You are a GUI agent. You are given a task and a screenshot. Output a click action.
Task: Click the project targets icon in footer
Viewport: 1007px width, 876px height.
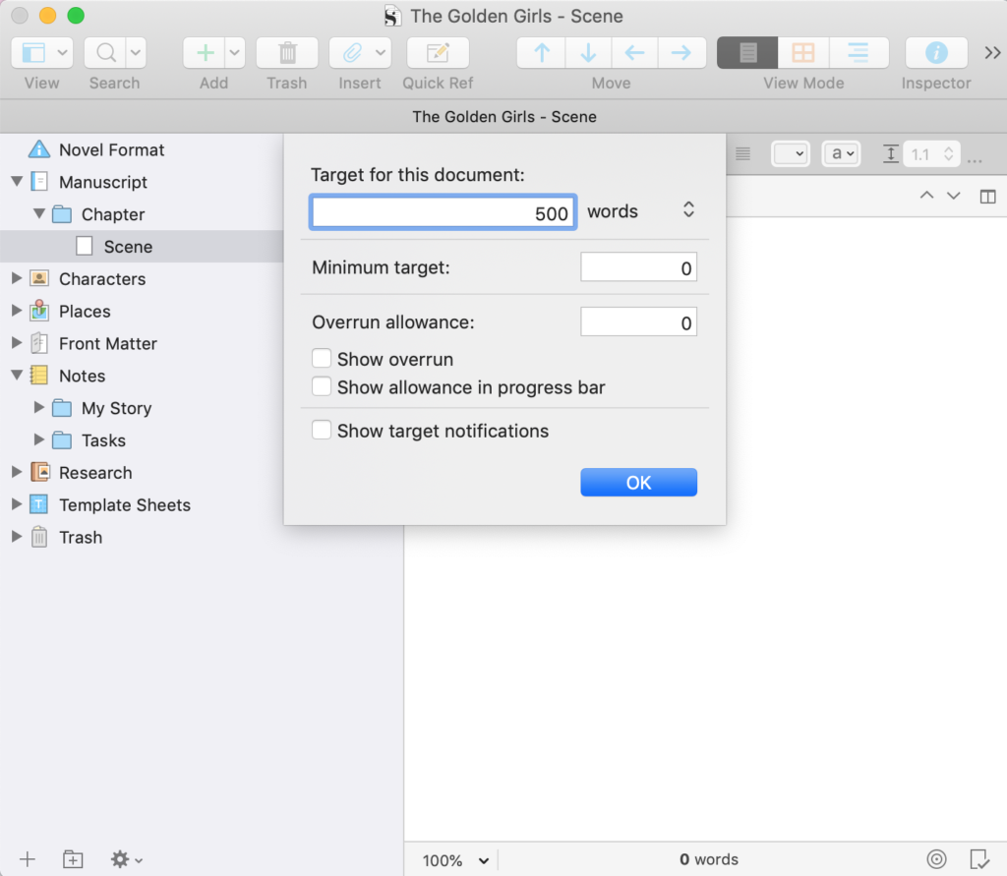tap(936, 859)
